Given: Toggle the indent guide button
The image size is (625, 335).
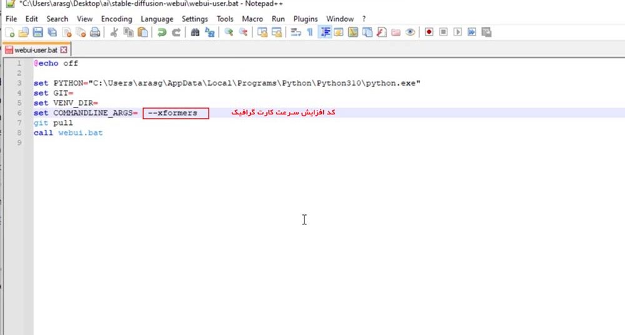Looking at the screenshot, I should click(324, 32).
